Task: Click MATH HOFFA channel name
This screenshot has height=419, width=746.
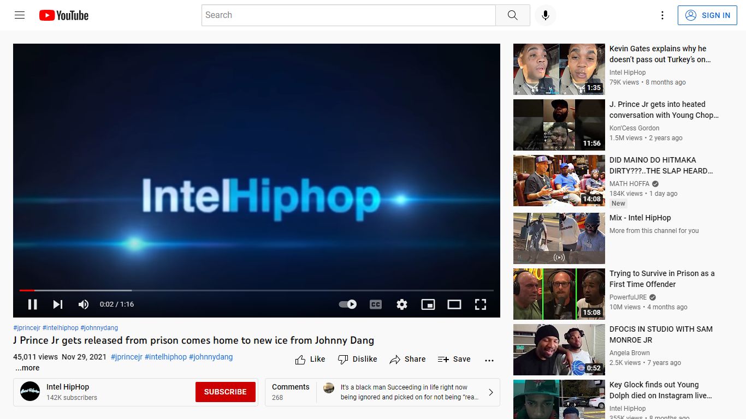Action: coord(629,184)
